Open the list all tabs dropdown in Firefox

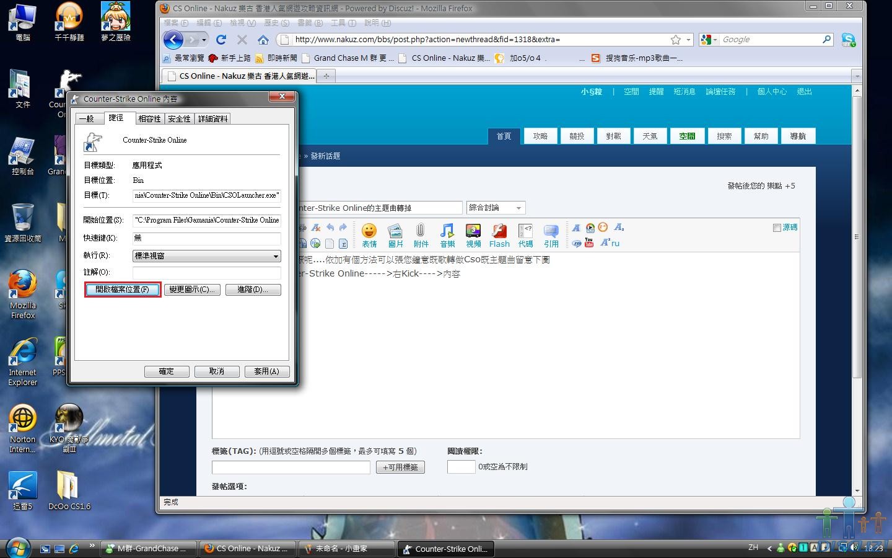pos(857,76)
